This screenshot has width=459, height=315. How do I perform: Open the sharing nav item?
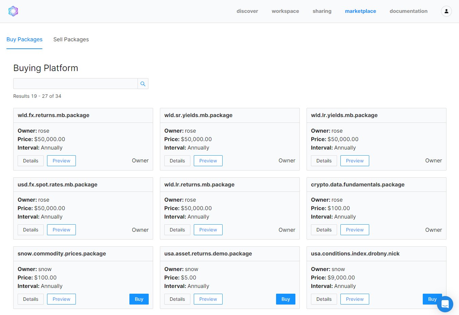click(x=322, y=11)
